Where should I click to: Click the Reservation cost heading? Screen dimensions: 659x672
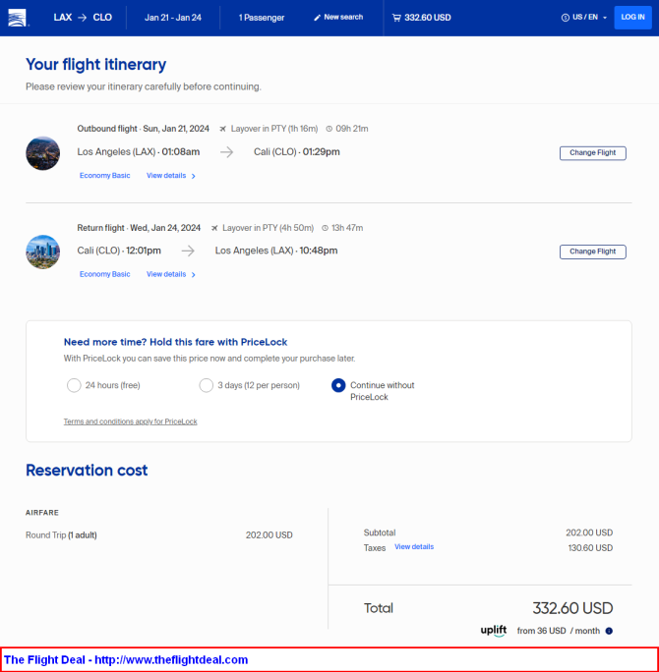tap(87, 471)
